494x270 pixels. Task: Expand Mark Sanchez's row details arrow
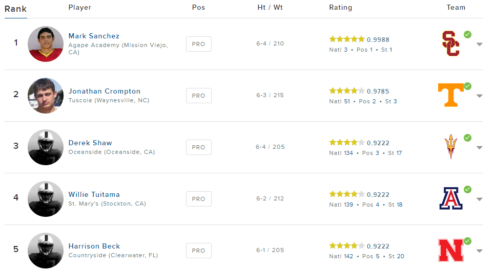pyautogui.click(x=479, y=44)
